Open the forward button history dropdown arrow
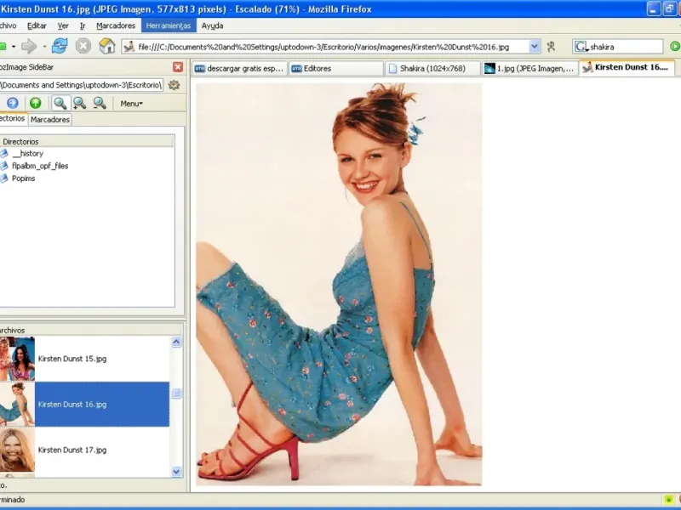 [44, 47]
